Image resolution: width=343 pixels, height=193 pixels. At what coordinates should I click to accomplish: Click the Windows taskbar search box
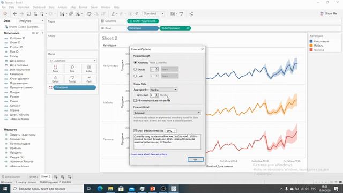tap(47, 189)
